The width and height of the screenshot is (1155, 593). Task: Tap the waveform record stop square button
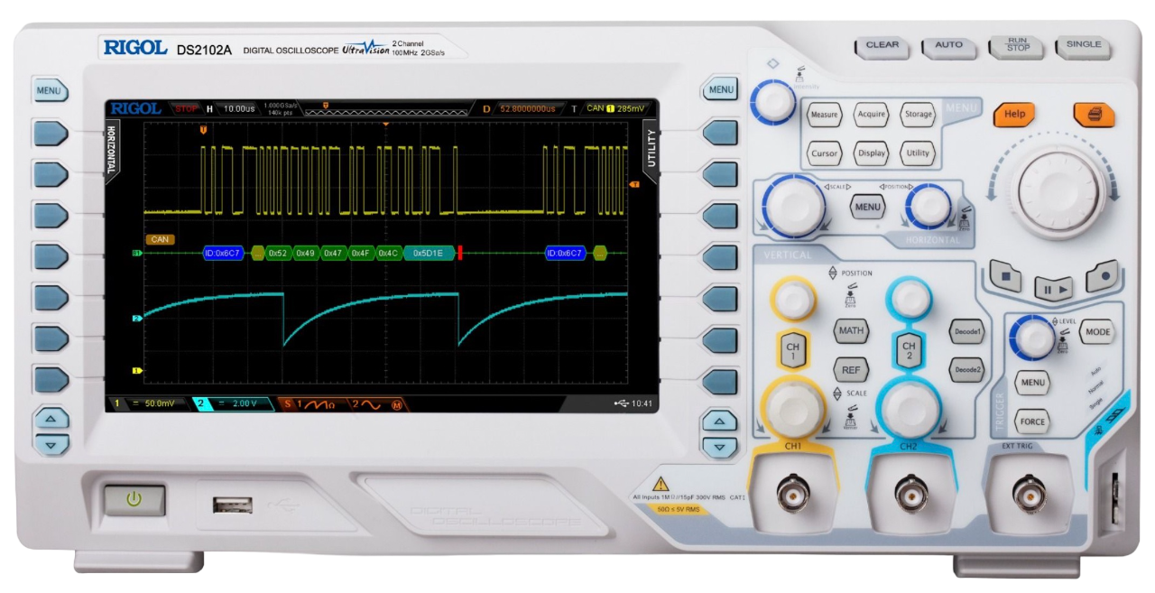(1005, 276)
